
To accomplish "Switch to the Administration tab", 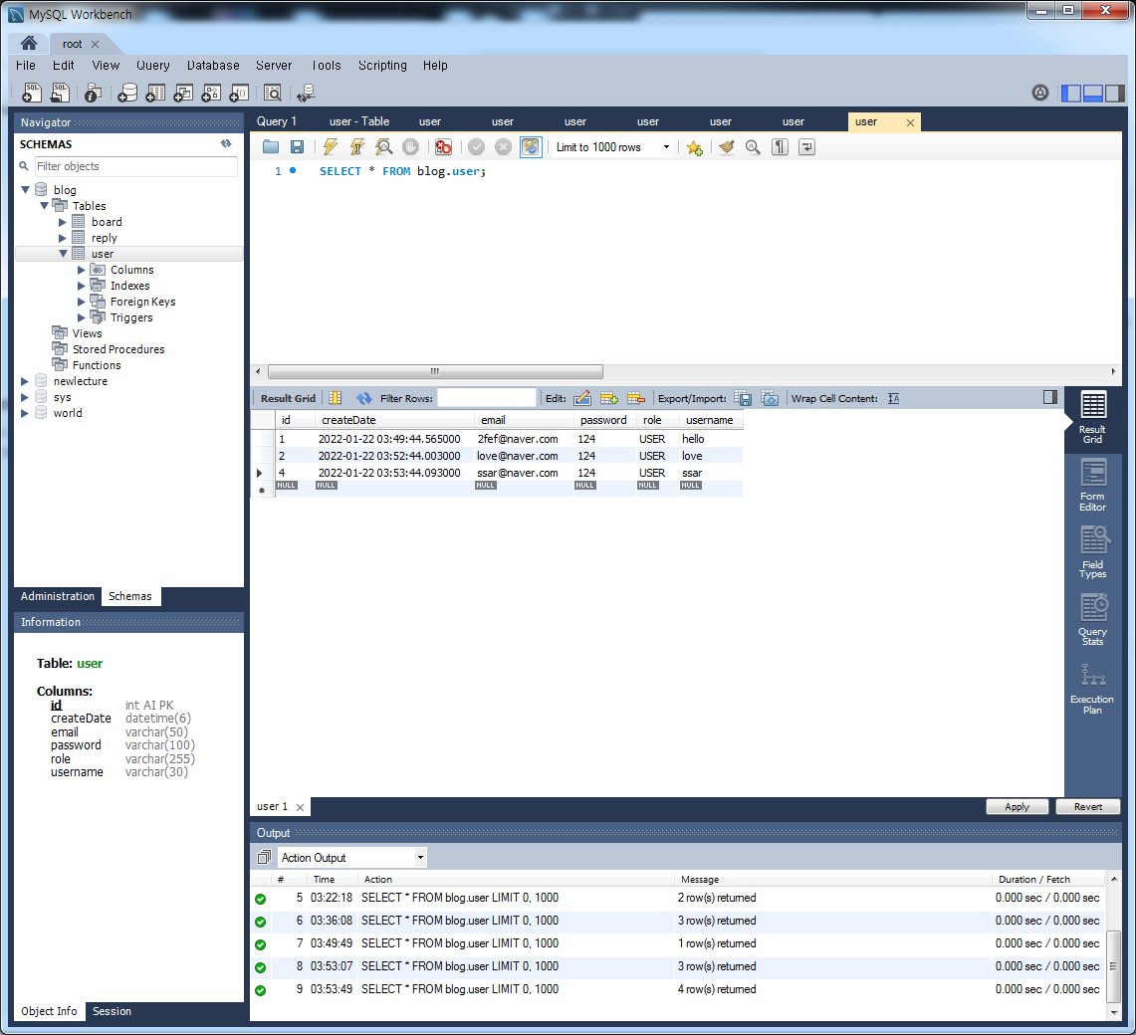I will [58, 596].
